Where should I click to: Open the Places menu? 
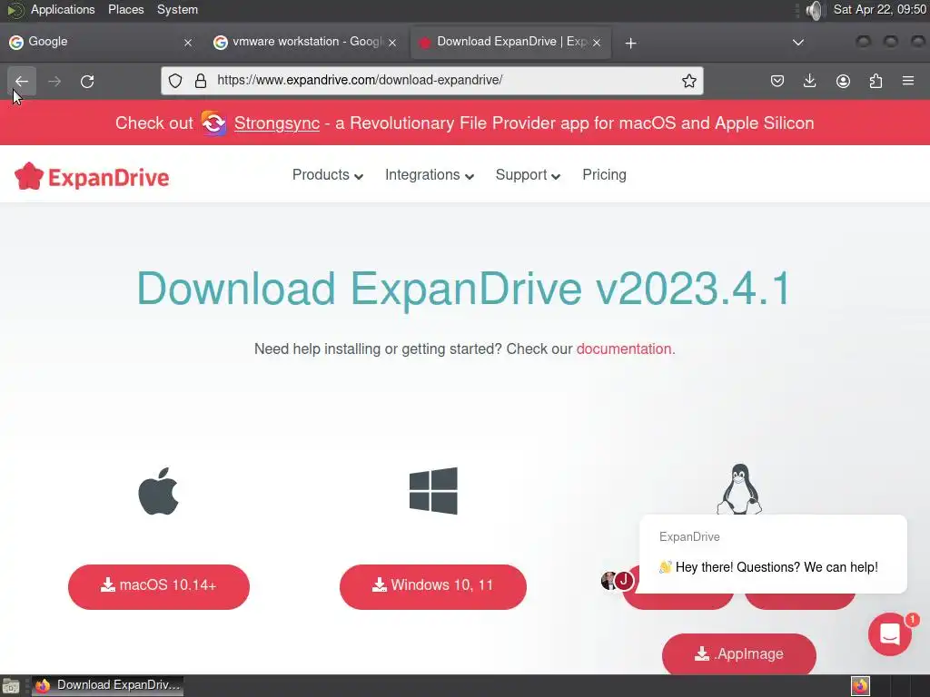click(x=125, y=9)
